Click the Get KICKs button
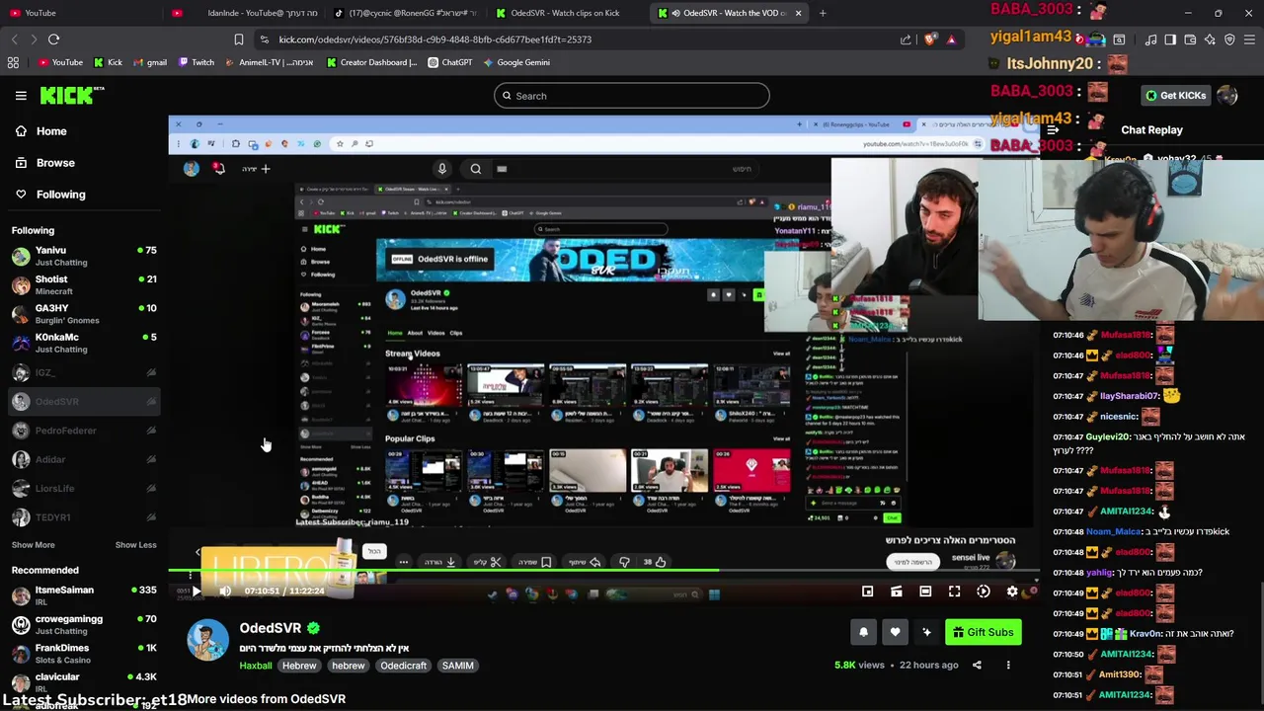Screen dimensions: 1264x711 tap(1175, 96)
